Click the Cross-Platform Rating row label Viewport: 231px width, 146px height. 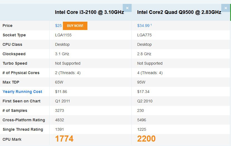(x=24, y=120)
